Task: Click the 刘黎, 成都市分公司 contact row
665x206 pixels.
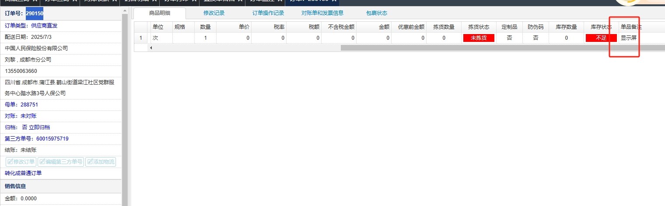Action: pos(60,60)
